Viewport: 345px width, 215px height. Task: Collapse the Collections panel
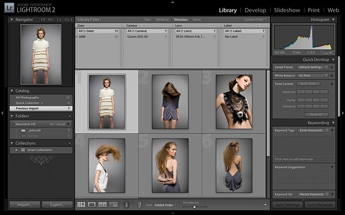point(12,143)
